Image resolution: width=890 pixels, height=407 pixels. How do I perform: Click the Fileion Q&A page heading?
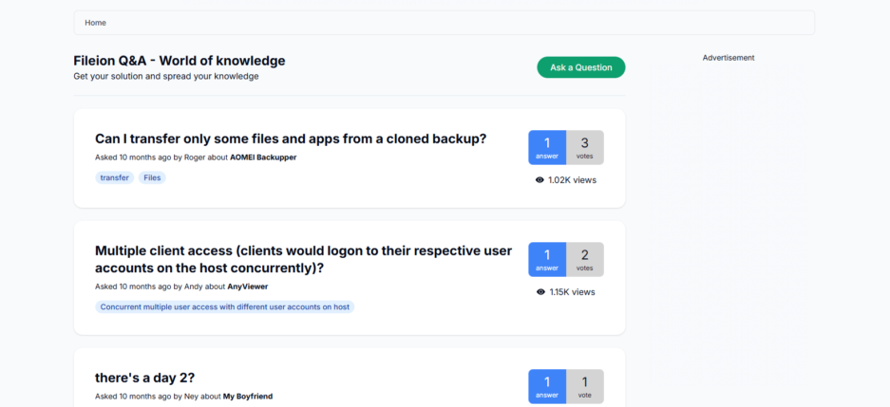180,61
